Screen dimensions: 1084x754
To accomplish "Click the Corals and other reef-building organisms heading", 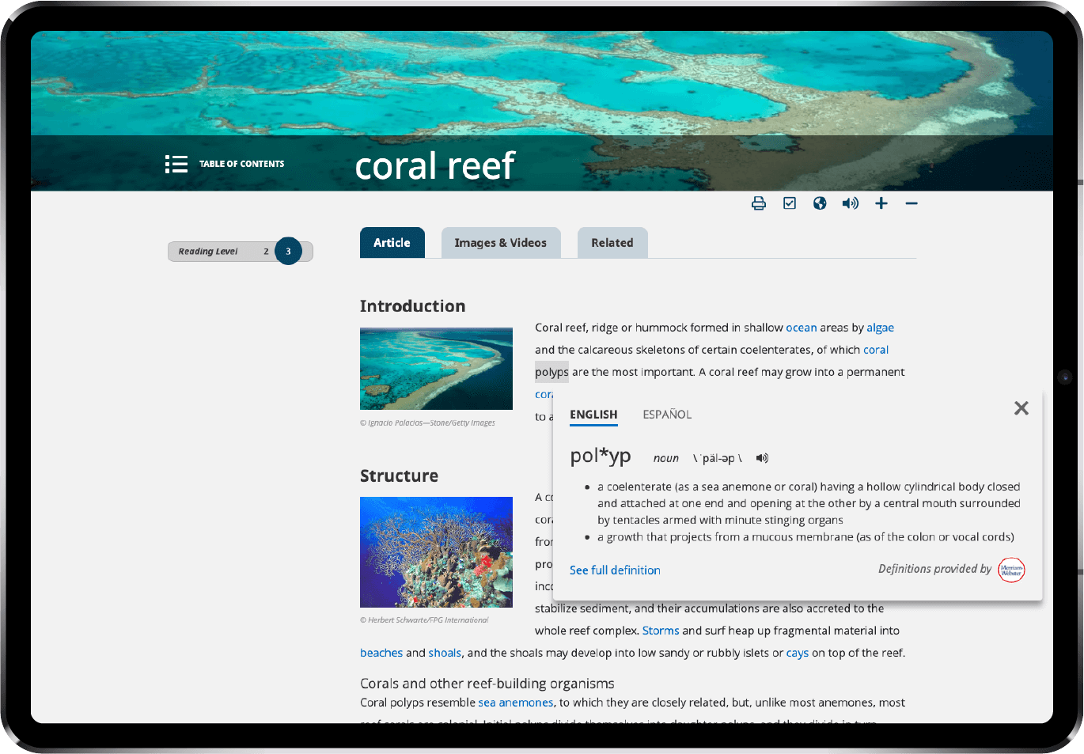I will (487, 684).
